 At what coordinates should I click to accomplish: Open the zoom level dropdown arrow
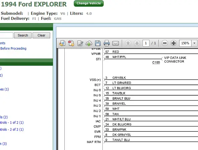point(194,43)
